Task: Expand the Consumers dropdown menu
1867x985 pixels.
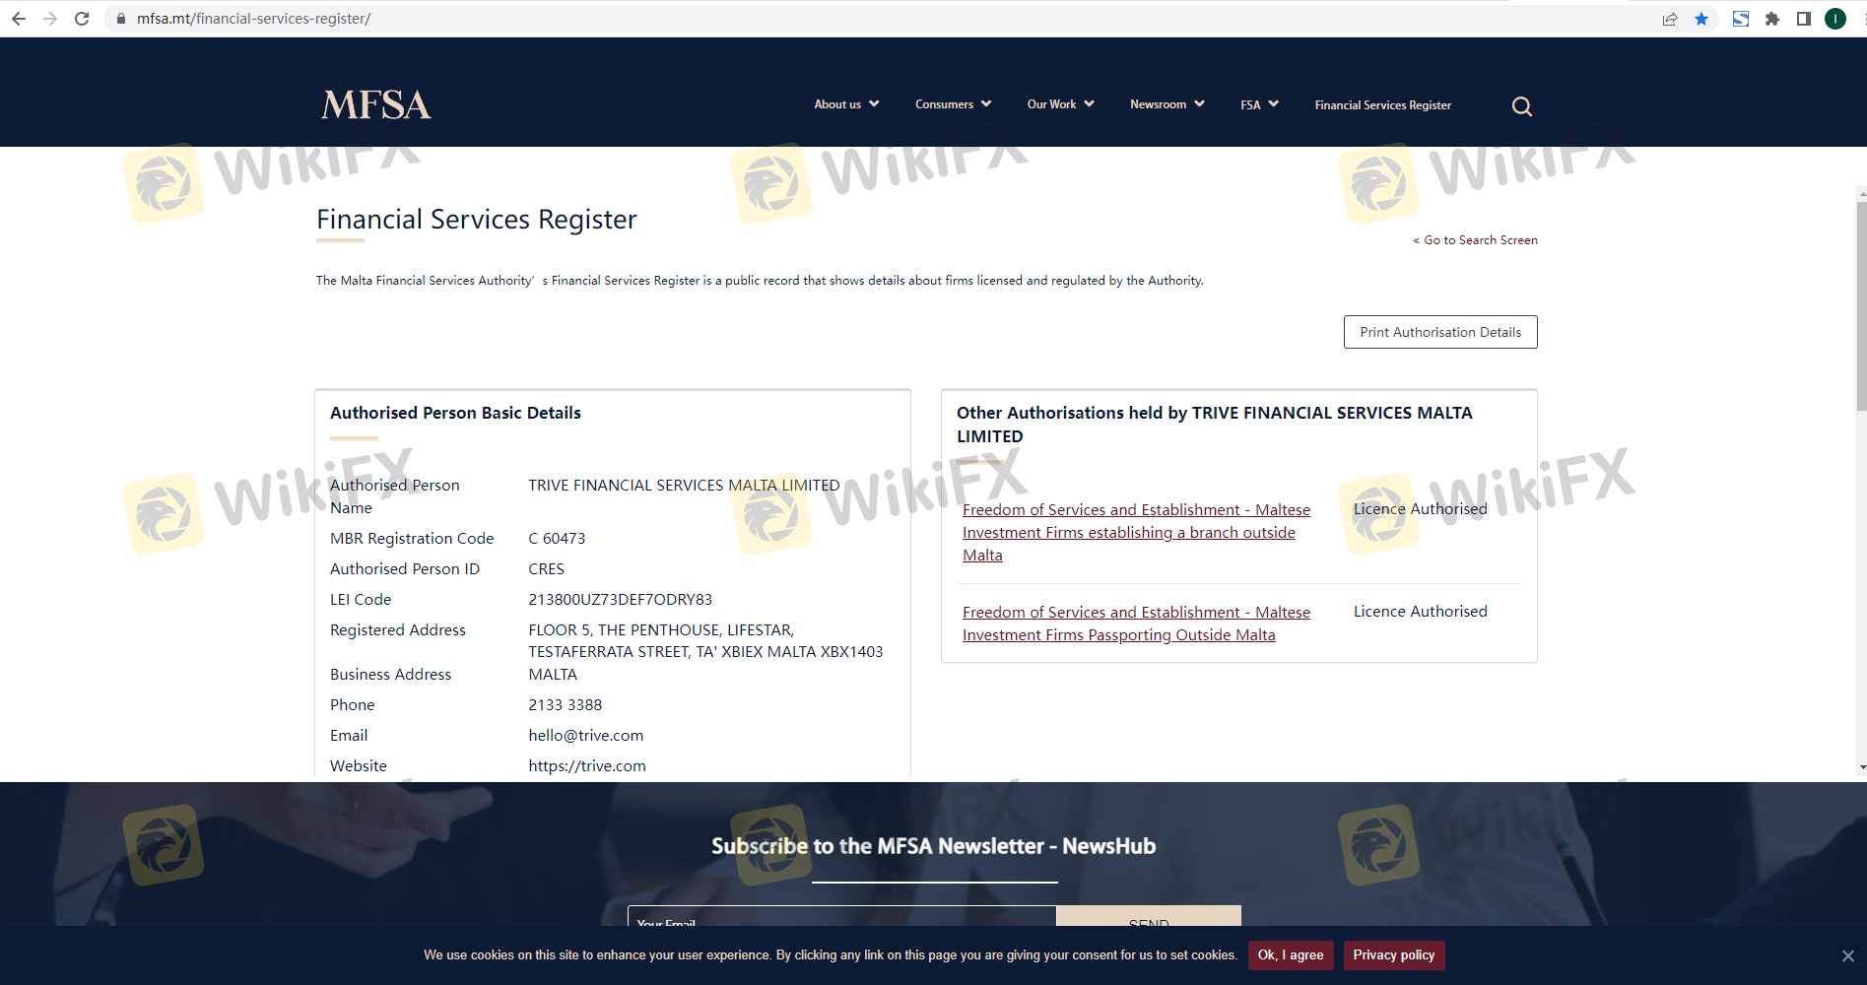Action: click(952, 104)
